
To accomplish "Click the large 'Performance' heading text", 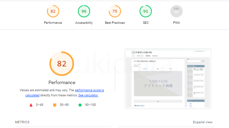I will tap(62, 82).
